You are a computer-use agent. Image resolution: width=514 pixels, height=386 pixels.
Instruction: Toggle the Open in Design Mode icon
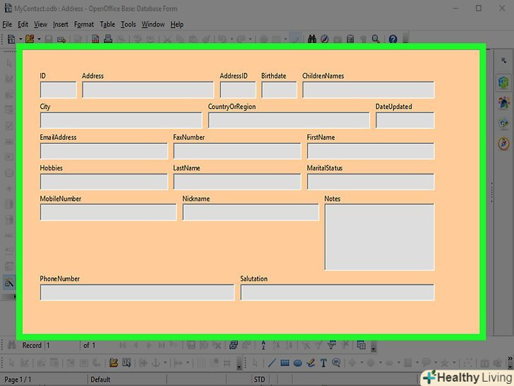point(114,363)
